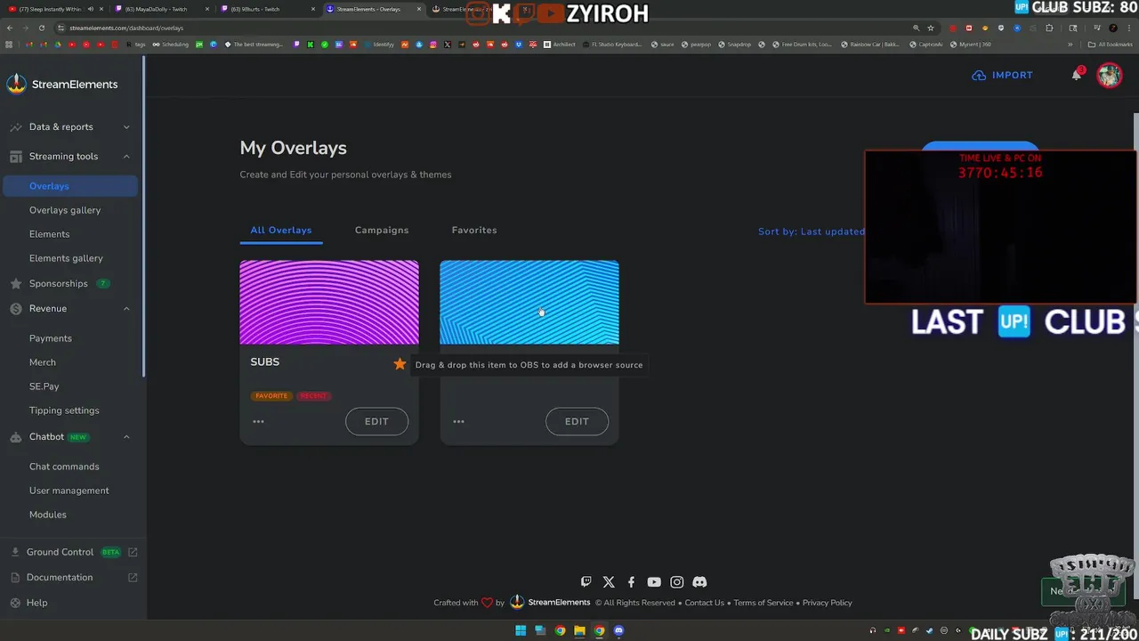Open the Terms of Service link
The width and height of the screenshot is (1139, 641).
763,603
